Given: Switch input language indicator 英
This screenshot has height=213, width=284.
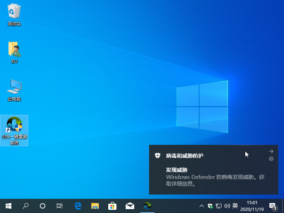Looking at the screenshot, I should click(x=235, y=206).
